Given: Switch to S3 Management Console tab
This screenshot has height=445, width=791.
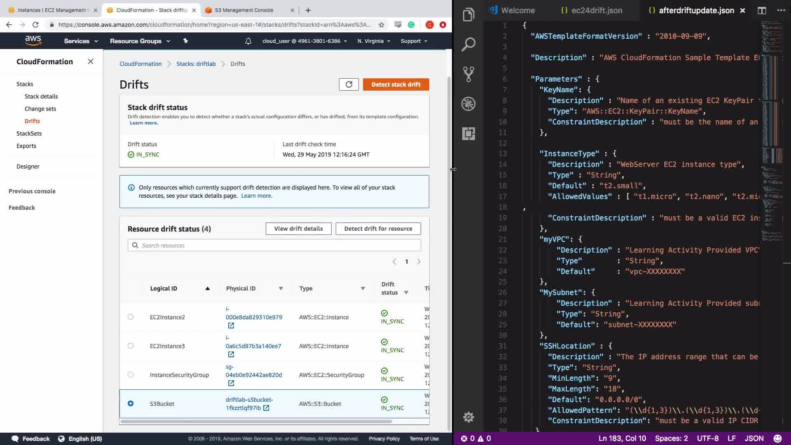Looking at the screenshot, I should (244, 10).
